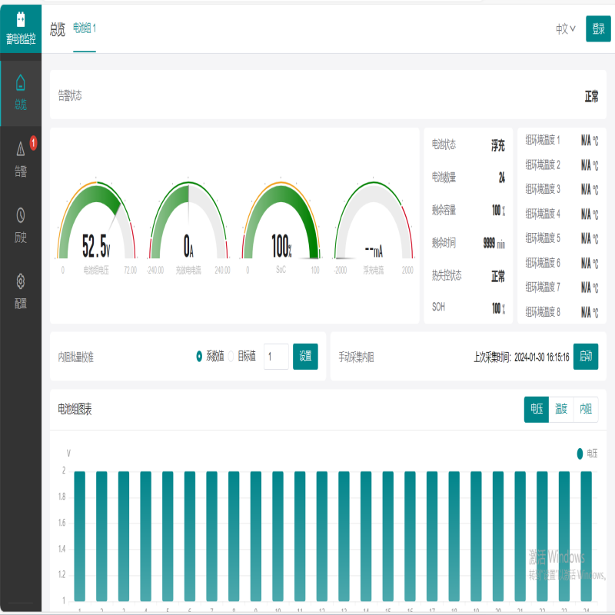
Task: Select the 电压 chart tab
Action: (536, 410)
